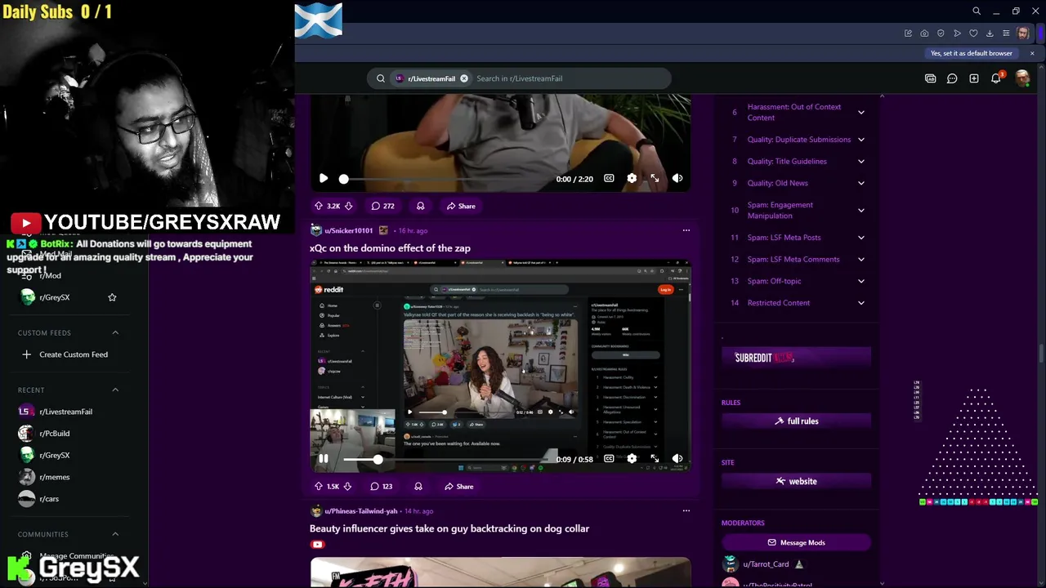Open browser bookmarks heart icon
The width and height of the screenshot is (1046, 588).
(973, 33)
